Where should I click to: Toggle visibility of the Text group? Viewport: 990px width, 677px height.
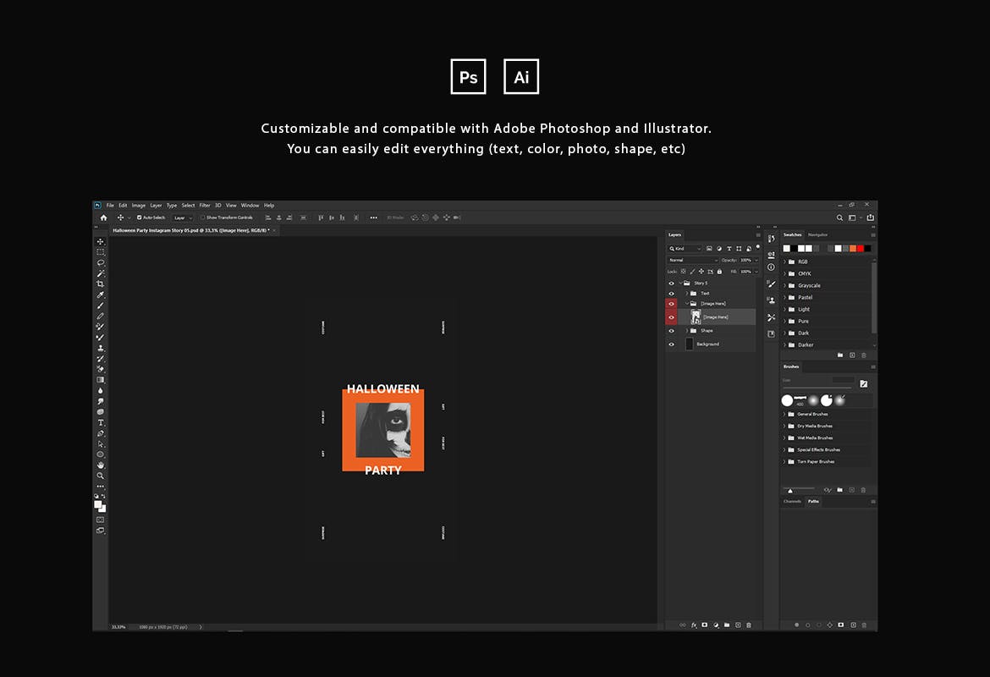[x=672, y=294]
